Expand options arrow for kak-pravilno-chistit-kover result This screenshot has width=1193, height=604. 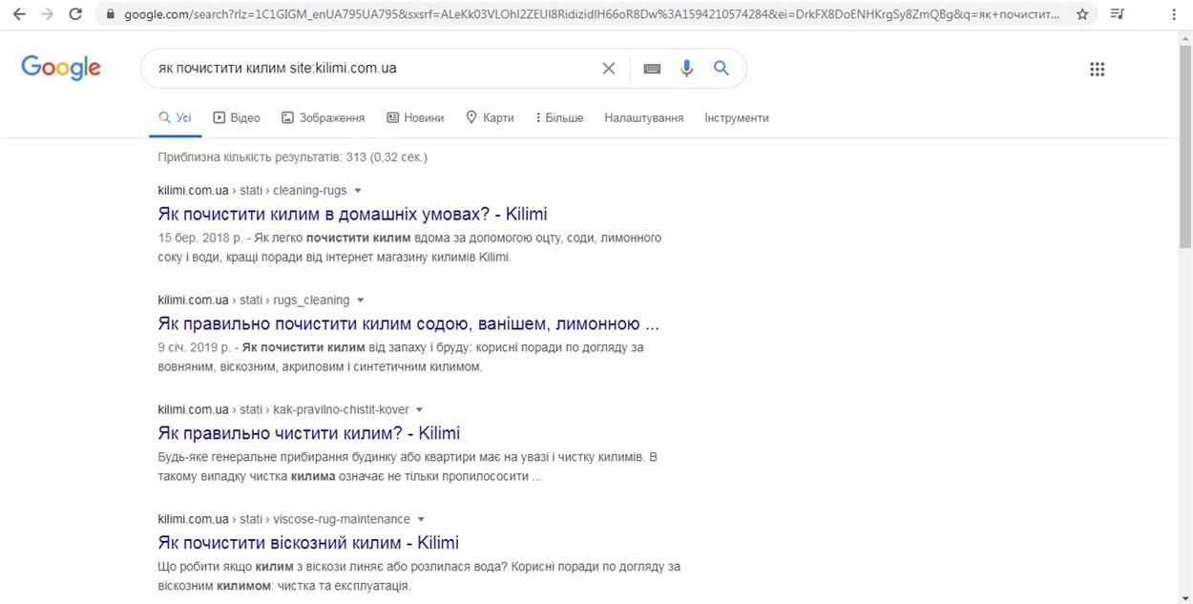click(x=420, y=410)
